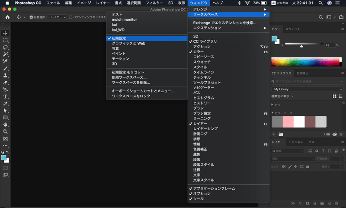Image resolution: width=346 pixels, height=208 pixels.
Task: Open workspace switcher dropdown in options bar
Action: tap(330, 17)
